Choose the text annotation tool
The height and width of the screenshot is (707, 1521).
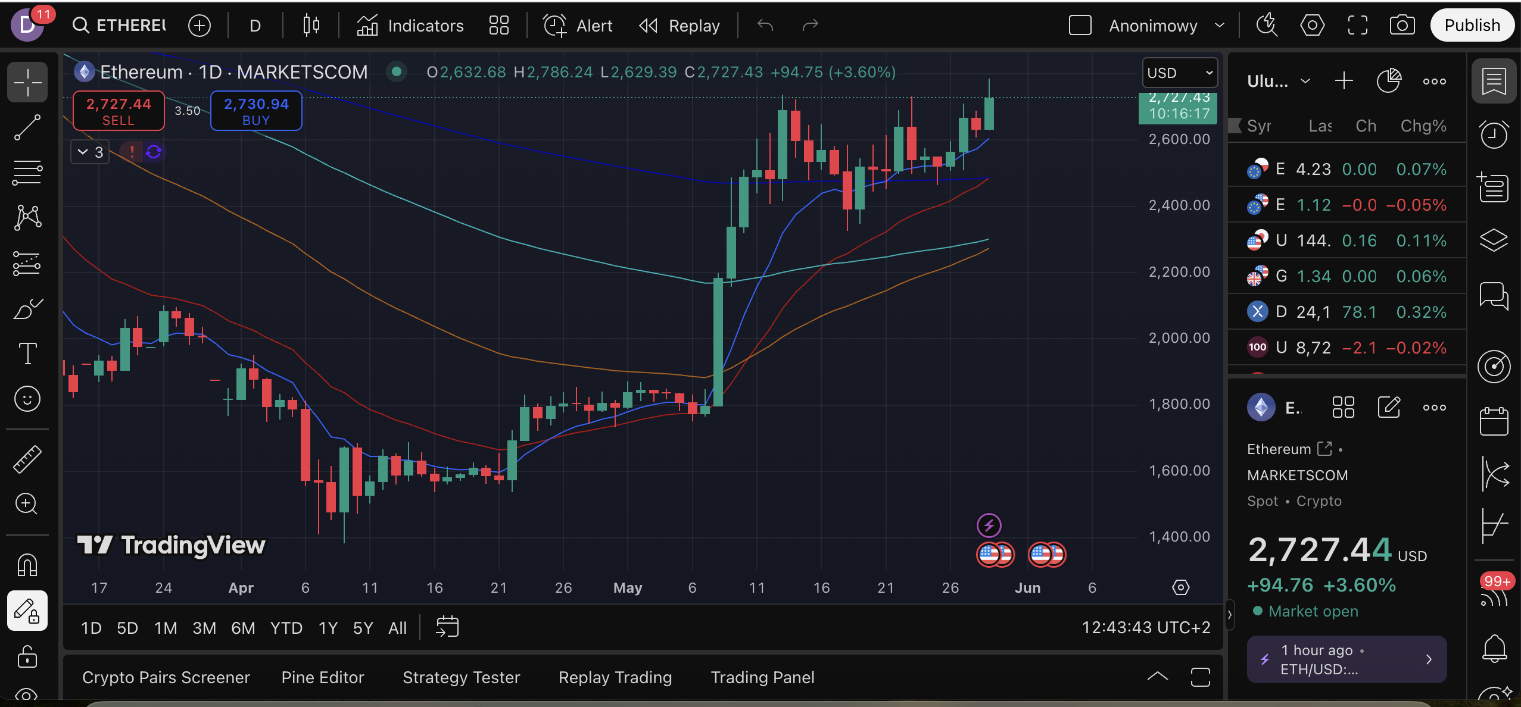tap(27, 353)
